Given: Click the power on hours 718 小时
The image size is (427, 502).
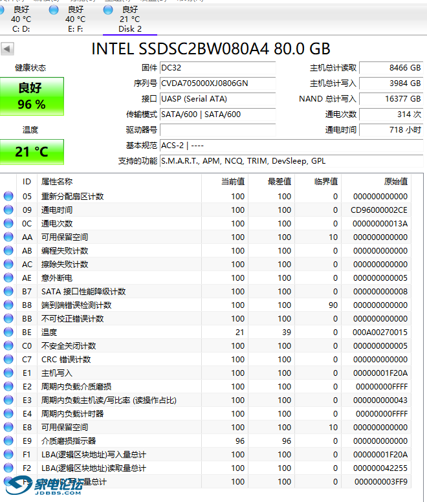Looking at the screenshot, I should (391, 130).
